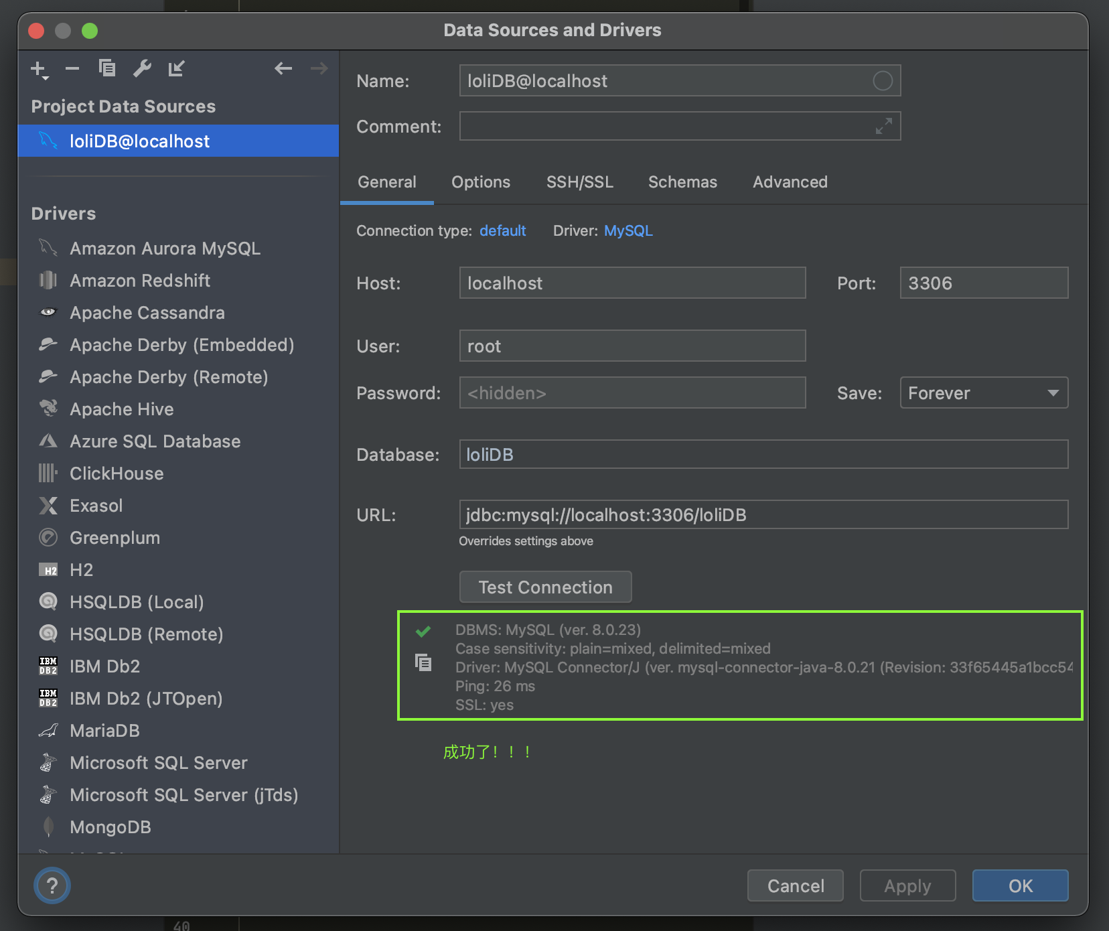Select HSQLDB (Local) driver

point(178,602)
